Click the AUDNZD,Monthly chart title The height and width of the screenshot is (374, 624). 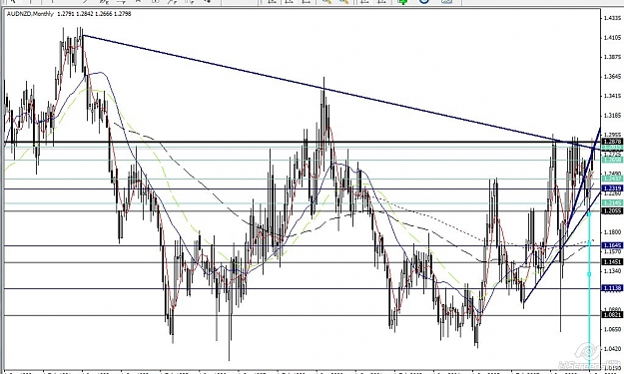click(30, 14)
